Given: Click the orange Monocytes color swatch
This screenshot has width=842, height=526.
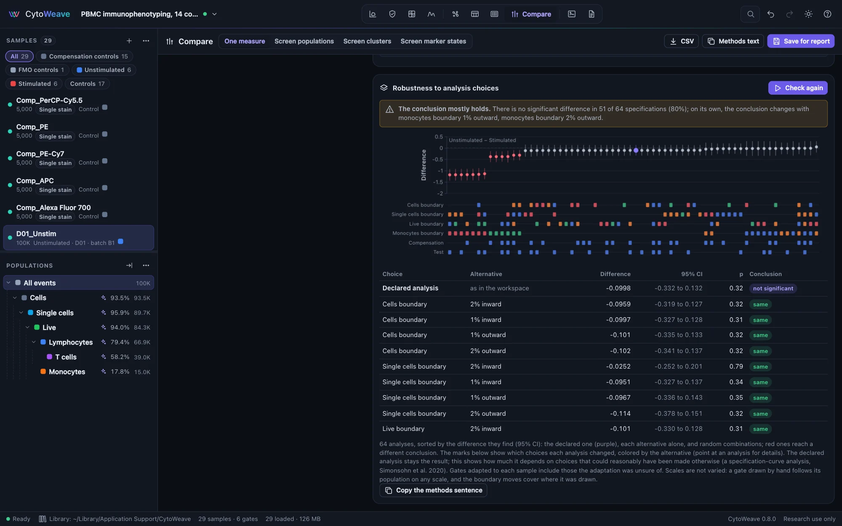Looking at the screenshot, I should pos(43,371).
